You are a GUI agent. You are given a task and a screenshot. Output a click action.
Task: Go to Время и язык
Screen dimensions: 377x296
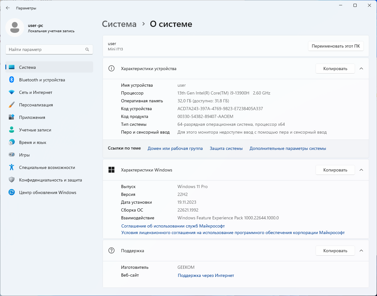pyautogui.click(x=49, y=142)
